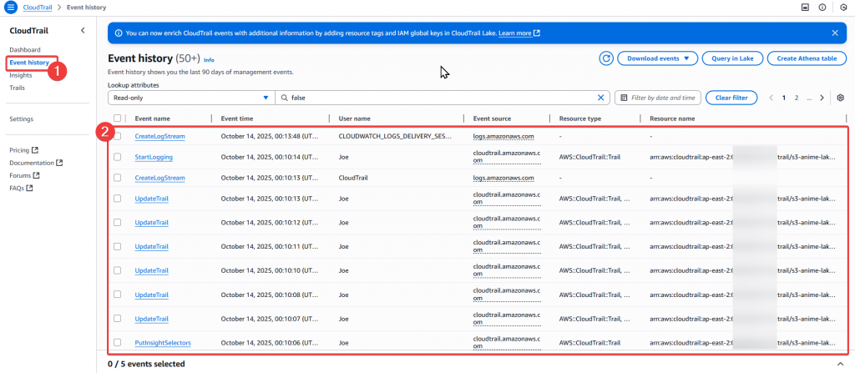Image resolution: width=855 pixels, height=373 pixels.
Task: Click logs.amazonaws.com in the first row
Action: (x=503, y=136)
